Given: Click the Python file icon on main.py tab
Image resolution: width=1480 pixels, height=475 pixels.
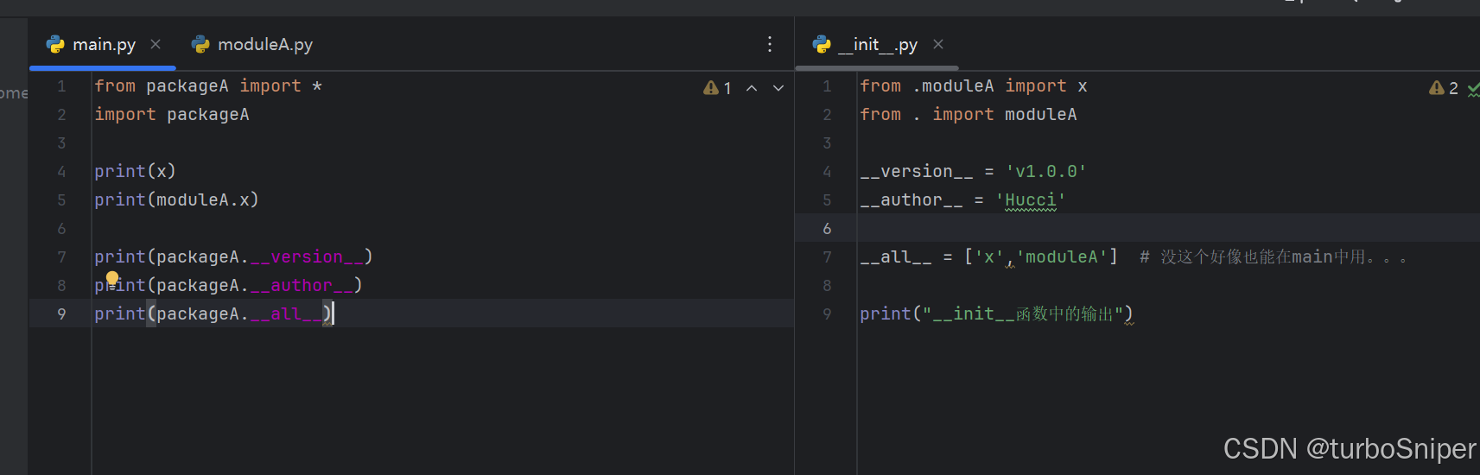Looking at the screenshot, I should click(x=56, y=44).
